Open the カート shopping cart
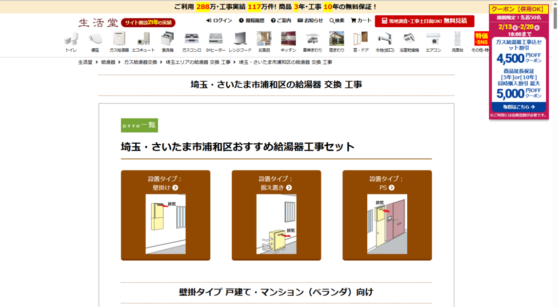Image resolution: width=558 pixels, height=307 pixels. point(361,20)
